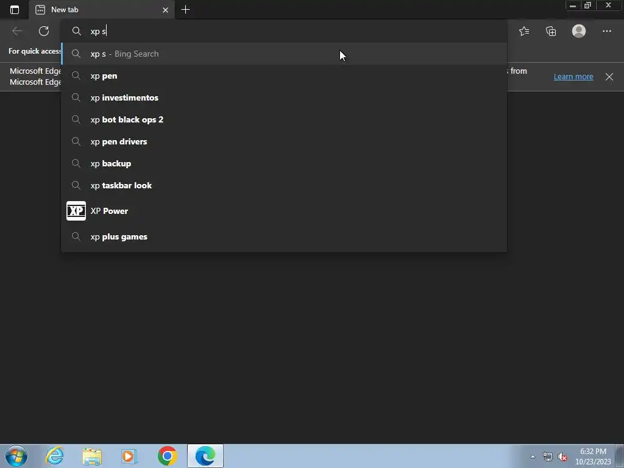Minimize the Edge window
The image size is (624, 468).
(573, 5)
